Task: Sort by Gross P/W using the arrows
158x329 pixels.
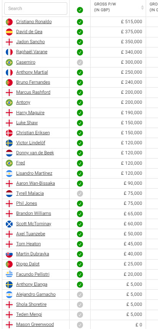Action: 142,8
